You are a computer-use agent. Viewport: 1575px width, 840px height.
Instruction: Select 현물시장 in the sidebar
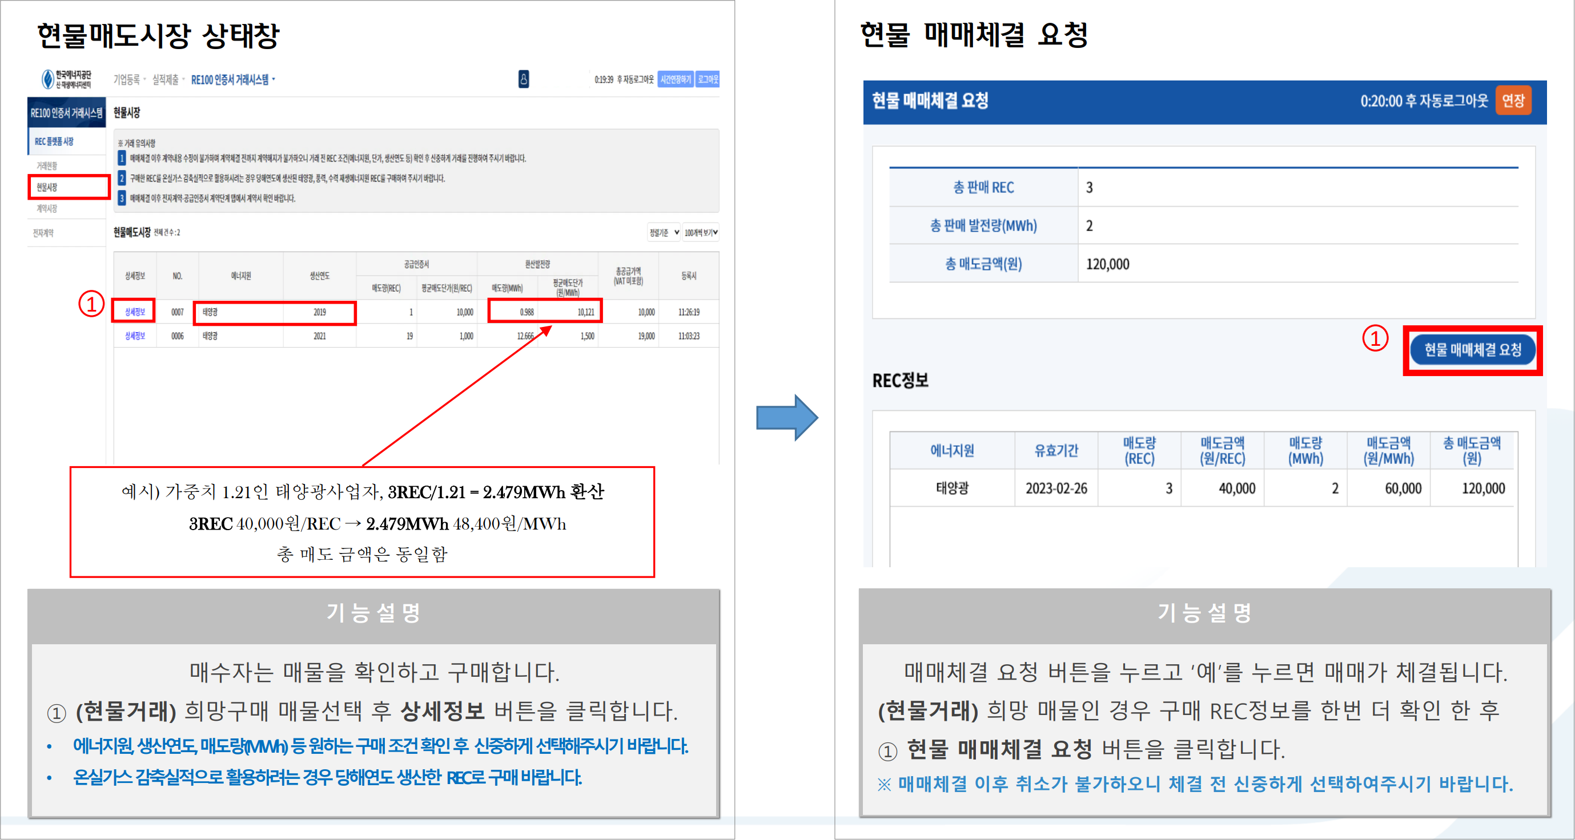click(48, 187)
